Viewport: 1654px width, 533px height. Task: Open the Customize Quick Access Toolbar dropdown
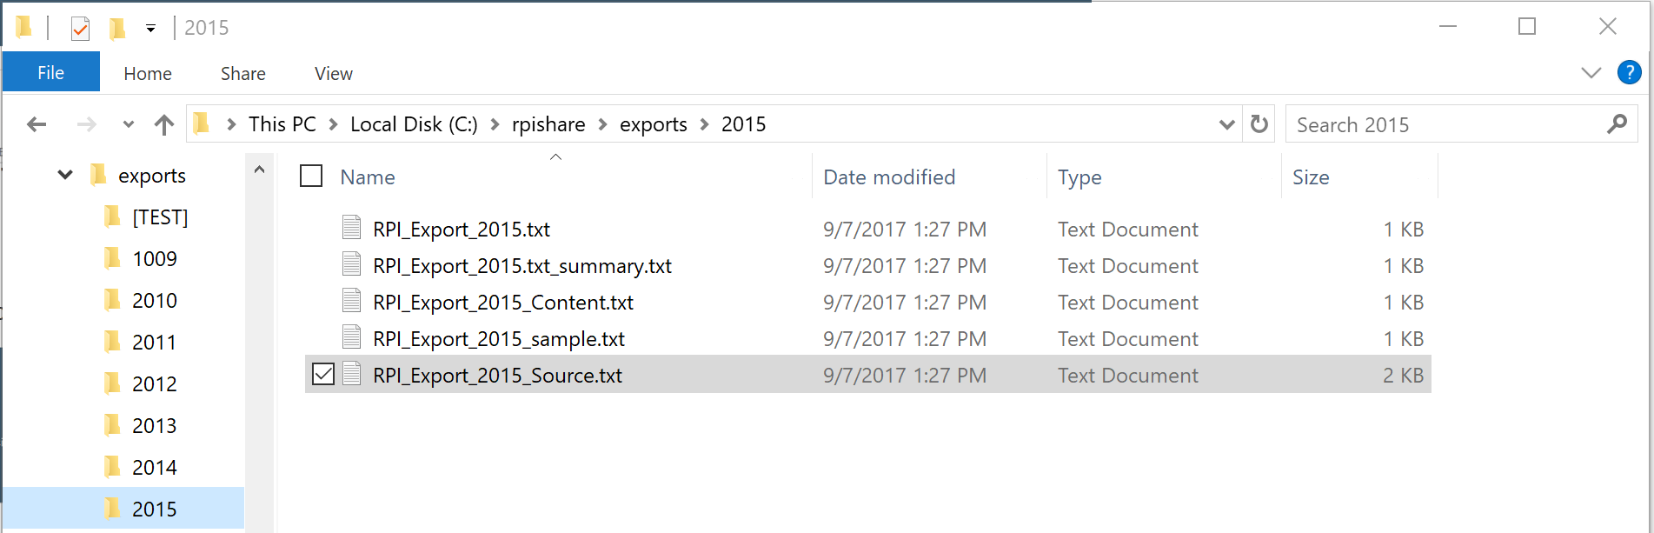[150, 29]
